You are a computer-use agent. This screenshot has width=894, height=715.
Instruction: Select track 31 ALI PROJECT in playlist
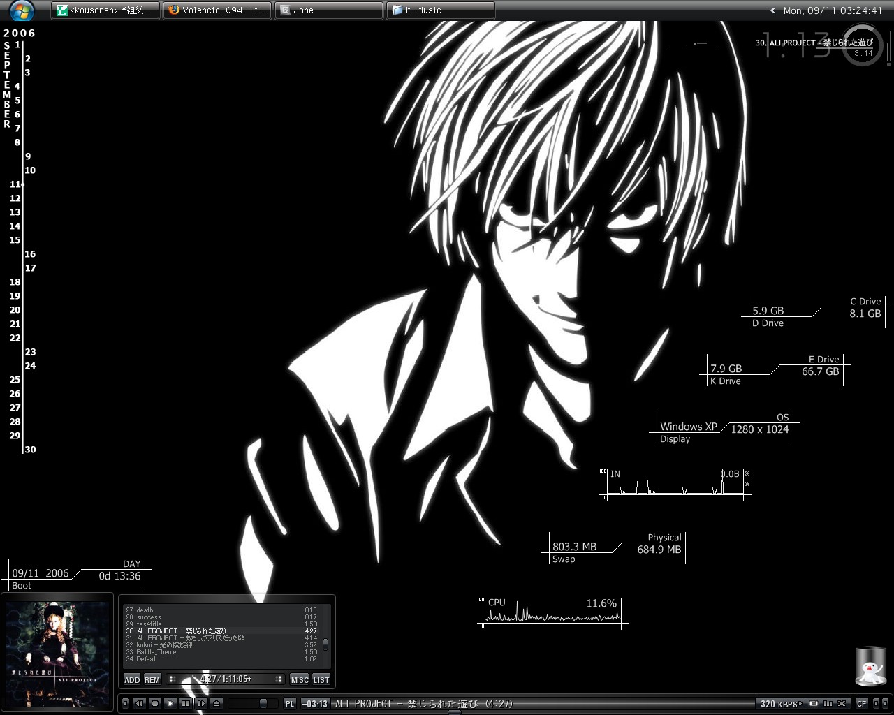(221, 638)
